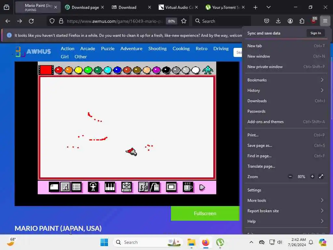This screenshot has height=250, width=333.
Task: Select the pen drawing tool in bottom toolbar
Action: pyautogui.click(x=65, y=187)
